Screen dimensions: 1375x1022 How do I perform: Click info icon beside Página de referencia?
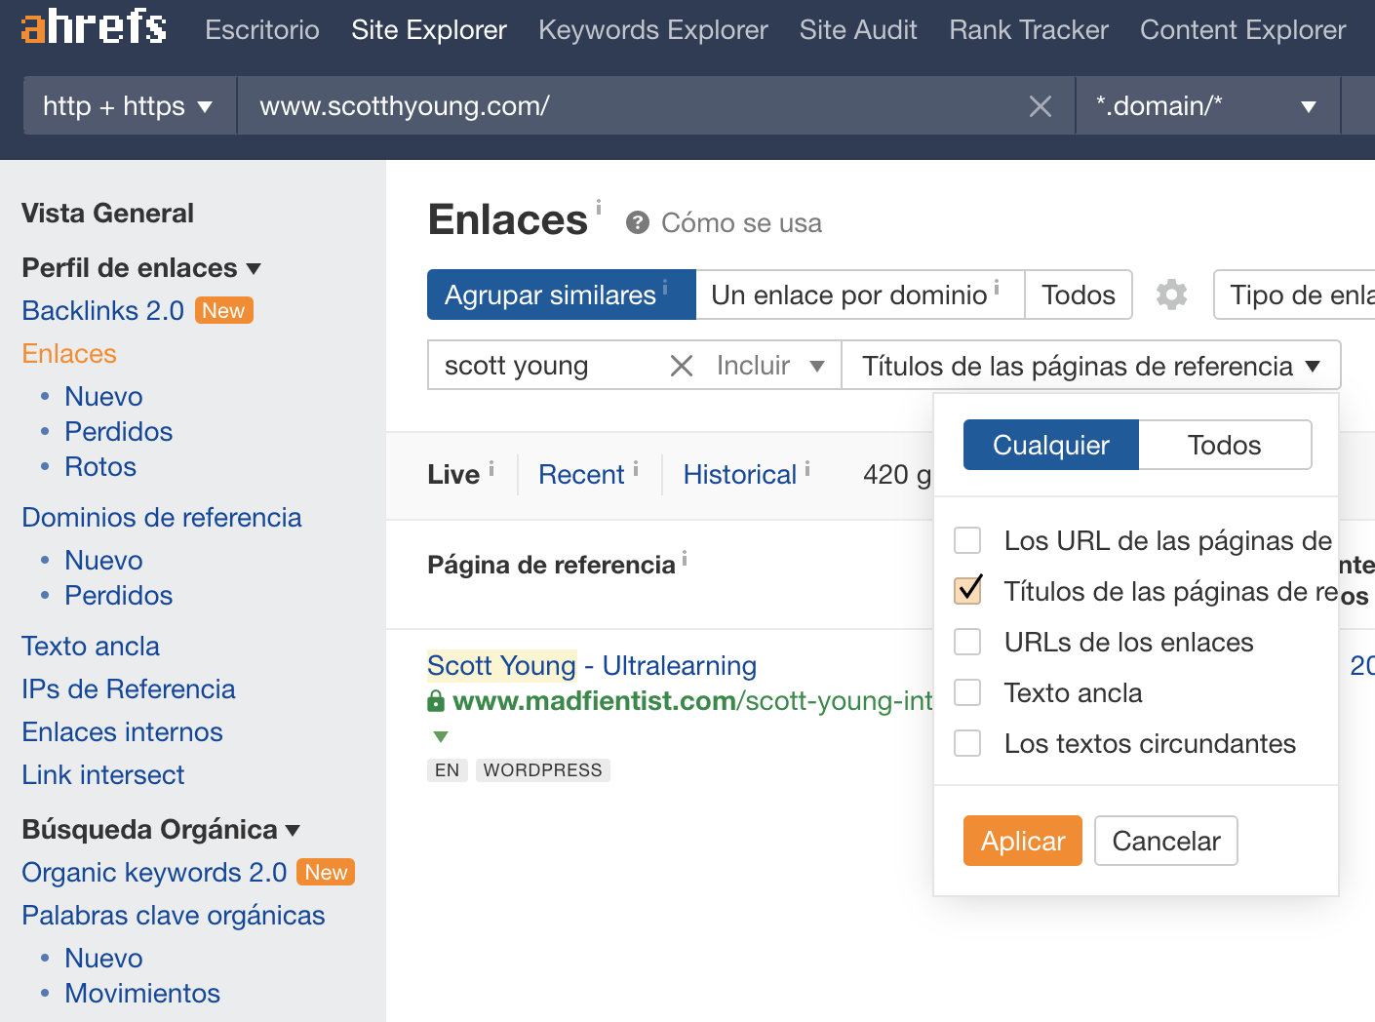click(685, 559)
